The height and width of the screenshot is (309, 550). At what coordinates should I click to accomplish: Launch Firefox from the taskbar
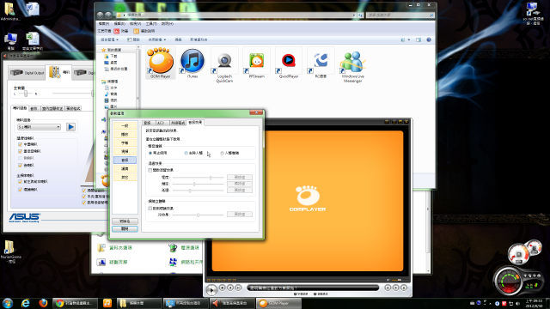pyautogui.click(x=43, y=303)
